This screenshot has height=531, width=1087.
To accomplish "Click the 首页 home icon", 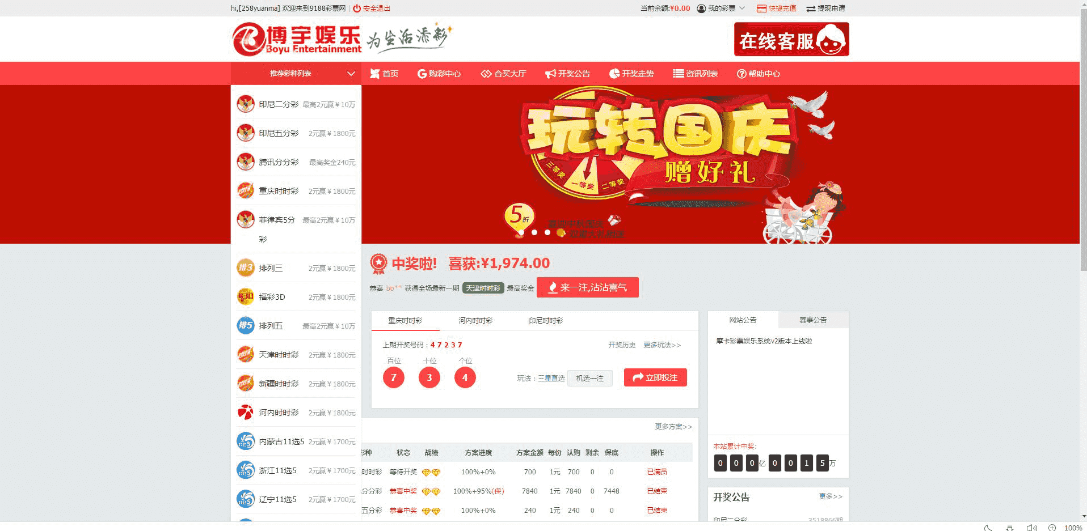I will 374,73.
